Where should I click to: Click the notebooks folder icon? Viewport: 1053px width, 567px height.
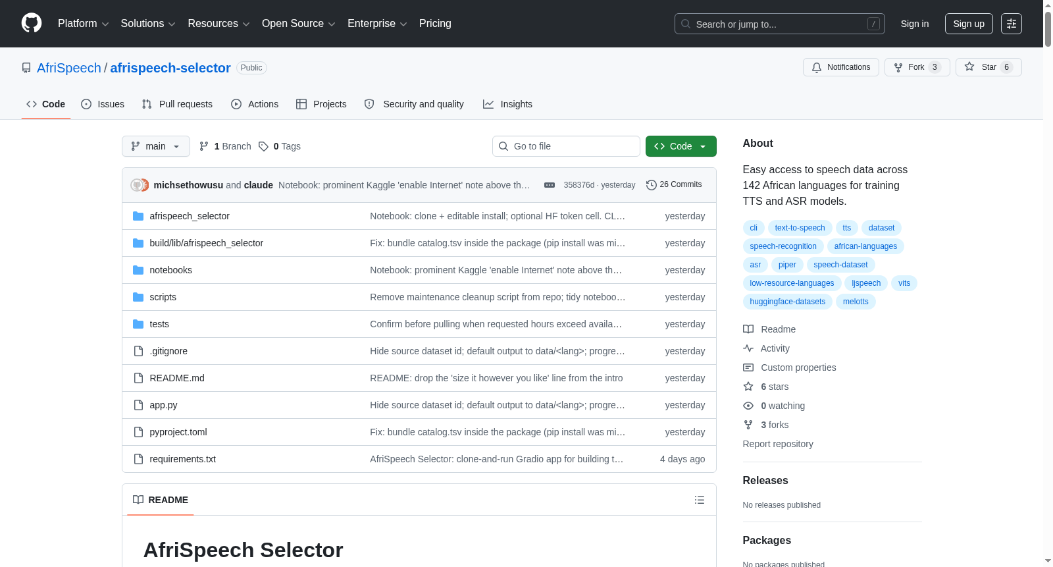138,270
